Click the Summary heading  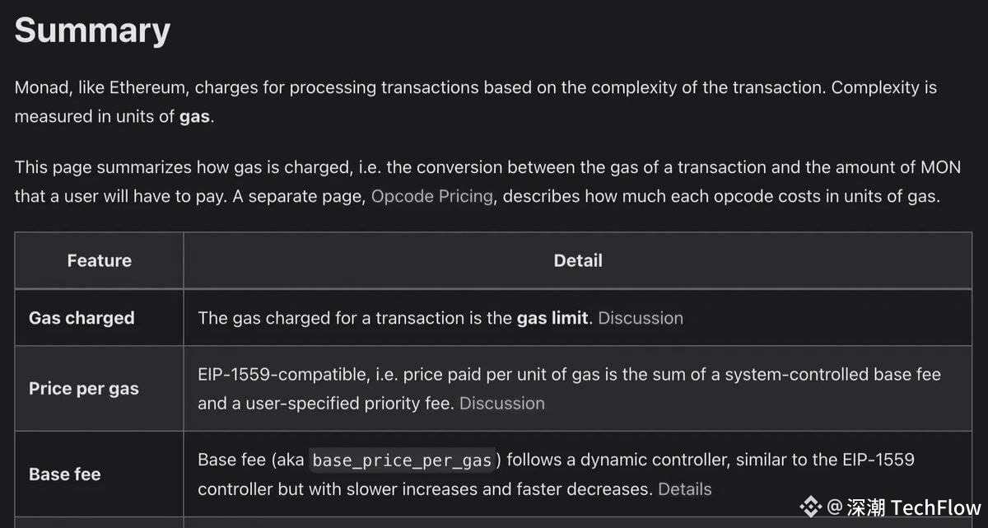[x=92, y=30]
